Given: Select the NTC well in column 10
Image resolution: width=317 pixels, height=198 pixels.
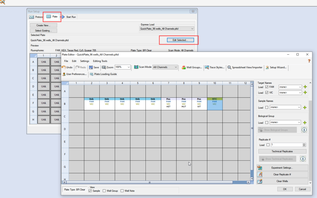Looking at the screenshot, I should [215, 104].
